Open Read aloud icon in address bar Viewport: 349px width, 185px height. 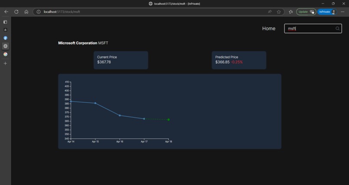click(270, 12)
